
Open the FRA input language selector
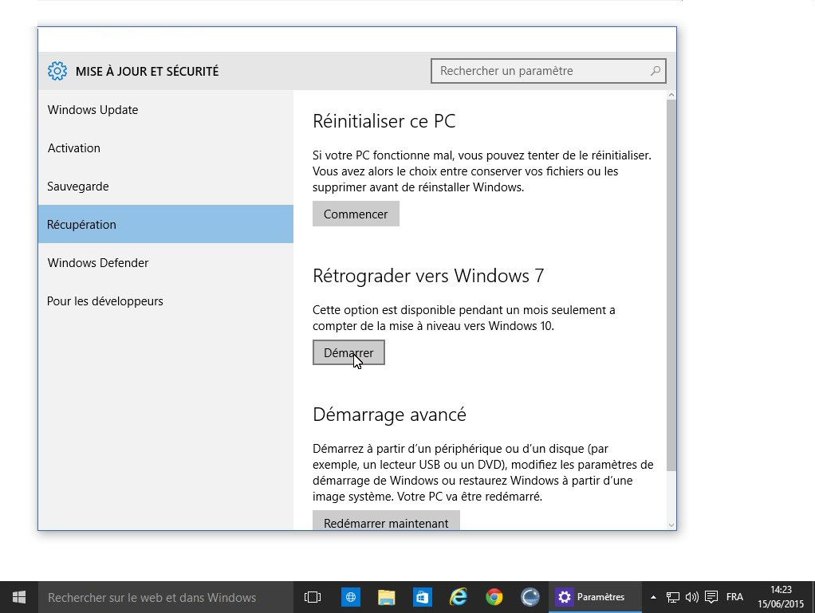(x=734, y=597)
